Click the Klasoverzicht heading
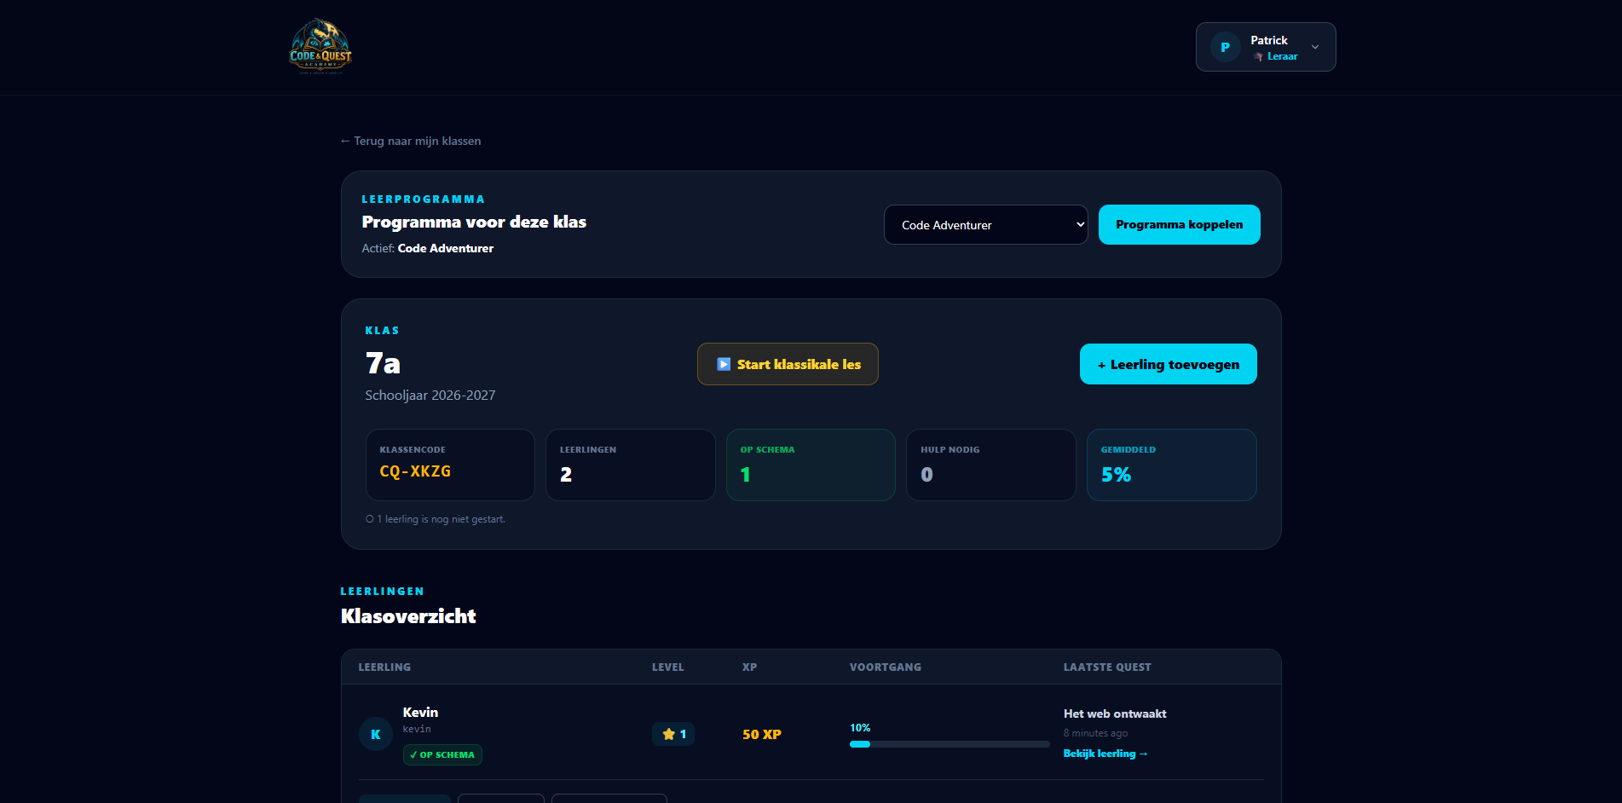 point(408,615)
